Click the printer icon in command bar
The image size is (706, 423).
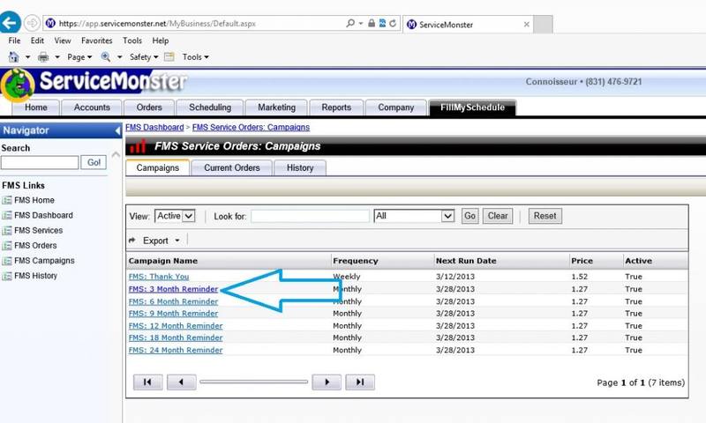43,57
